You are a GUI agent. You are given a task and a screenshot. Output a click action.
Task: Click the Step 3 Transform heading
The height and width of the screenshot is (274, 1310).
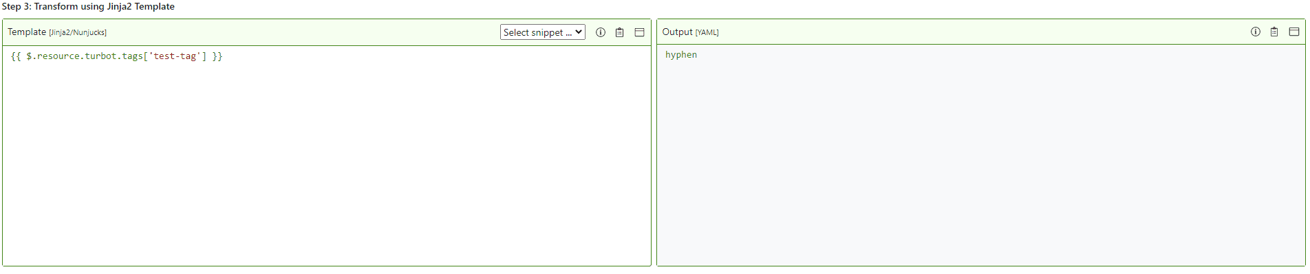pos(88,7)
